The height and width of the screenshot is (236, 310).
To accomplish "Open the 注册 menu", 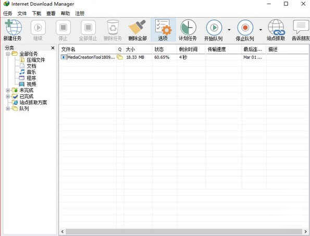I will [x=80, y=14].
